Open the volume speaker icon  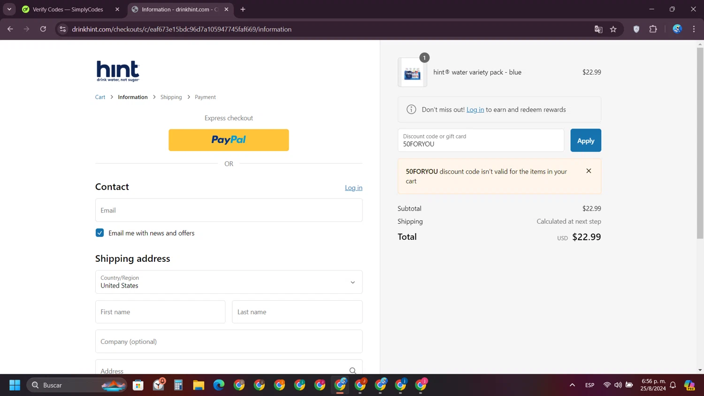618,385
